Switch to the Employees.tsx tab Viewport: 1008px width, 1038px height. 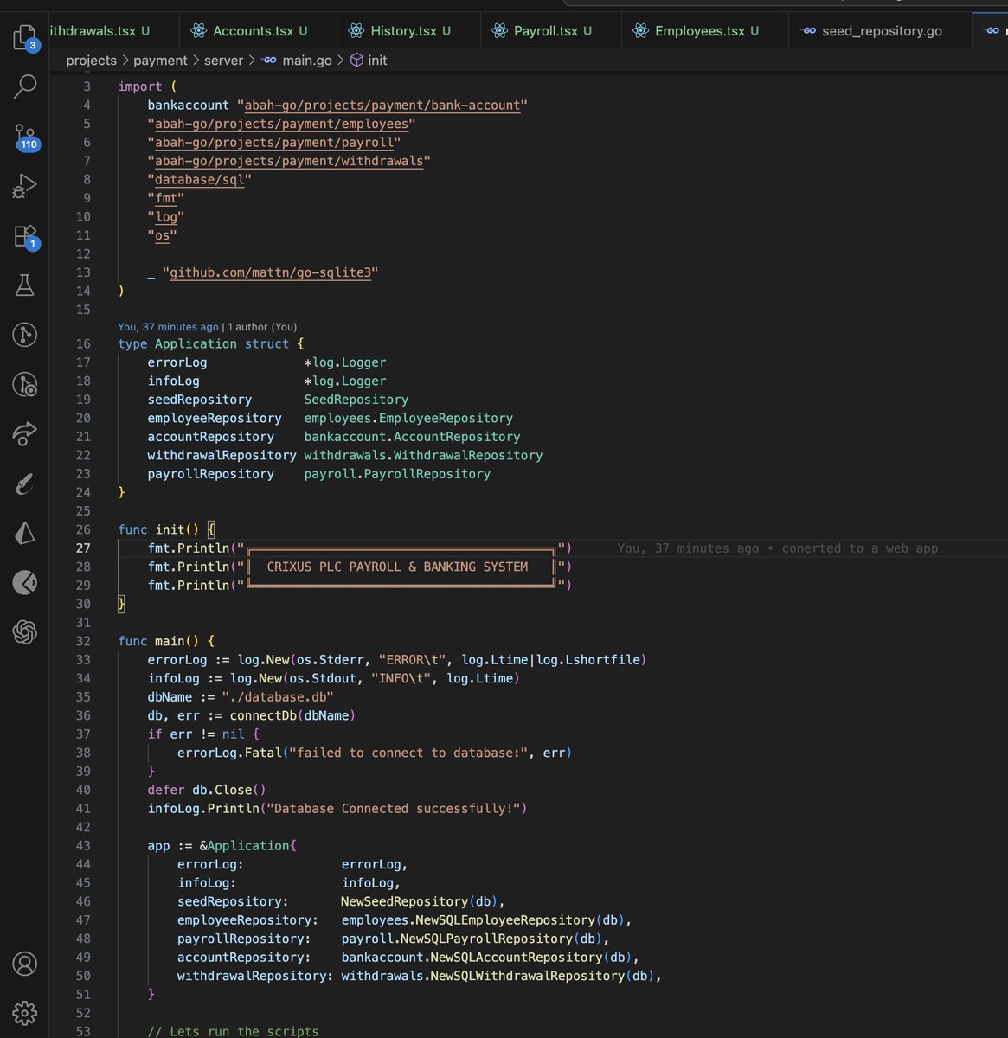point(706,30)
